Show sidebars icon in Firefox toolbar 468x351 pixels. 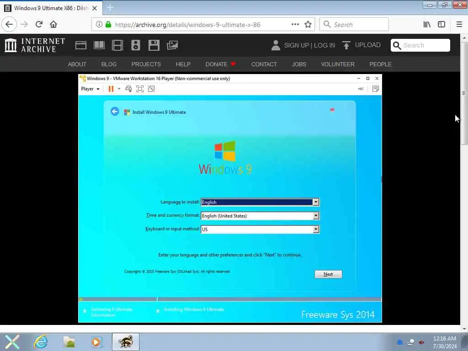[441, 24]
